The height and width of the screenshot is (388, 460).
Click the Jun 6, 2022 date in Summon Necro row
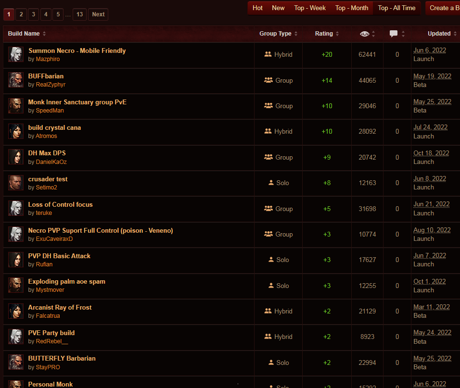(430, 50)
